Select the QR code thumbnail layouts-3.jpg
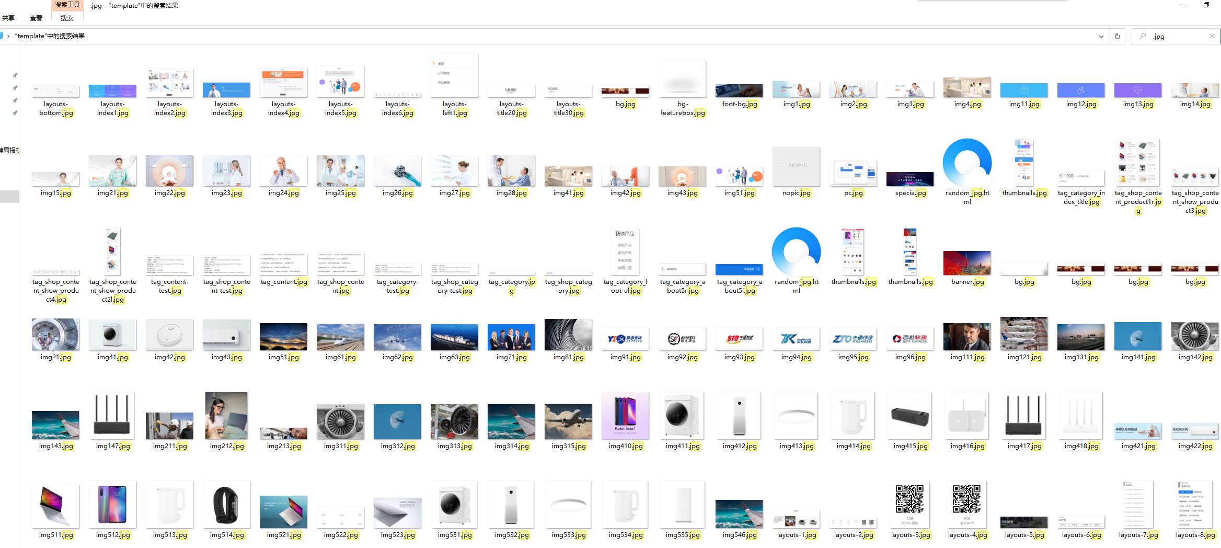 (909, 504)
